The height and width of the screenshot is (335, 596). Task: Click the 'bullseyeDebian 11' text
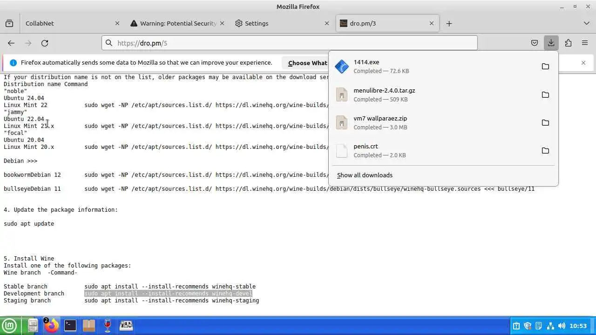click(x=32, y=189)
